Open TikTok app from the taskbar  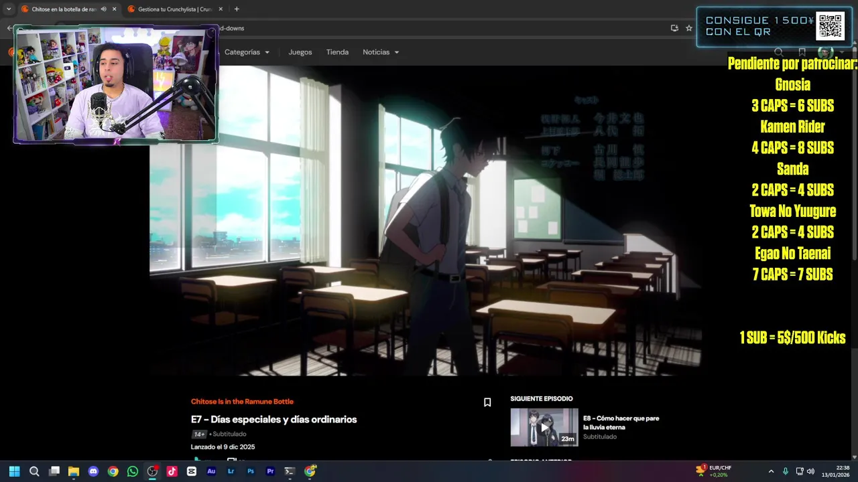[172, 471]
